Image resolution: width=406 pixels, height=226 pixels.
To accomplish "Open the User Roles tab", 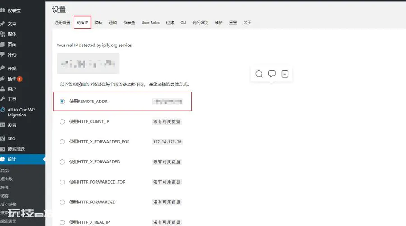I will [x=150, y=23].
